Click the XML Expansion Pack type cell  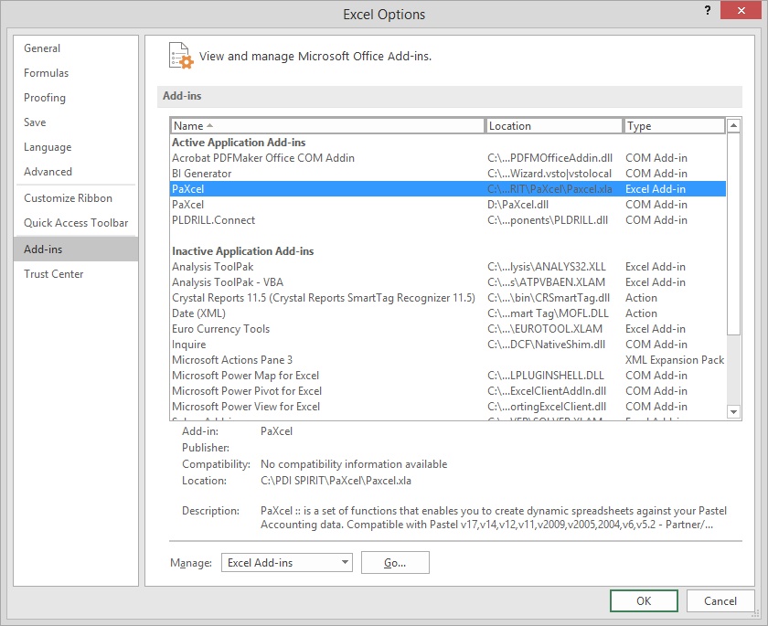coord(675,360)
